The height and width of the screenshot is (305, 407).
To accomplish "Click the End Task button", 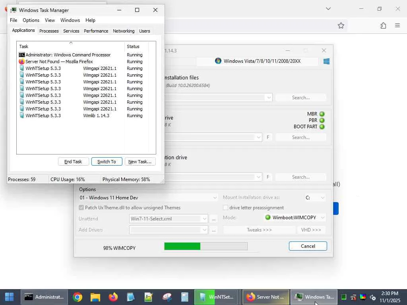I will point(73,162).
